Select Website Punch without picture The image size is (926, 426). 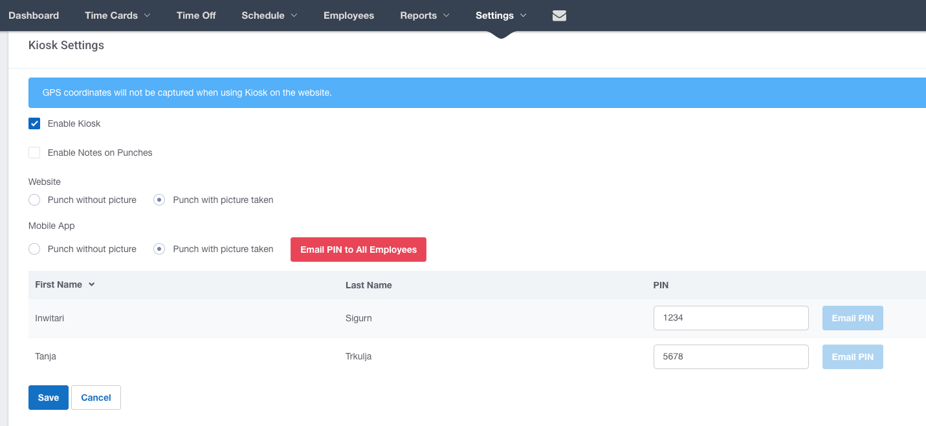click(34, 200)
